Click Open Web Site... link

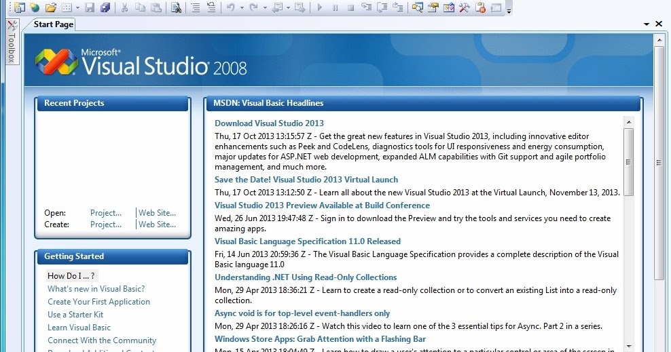(x=157, y=213)
